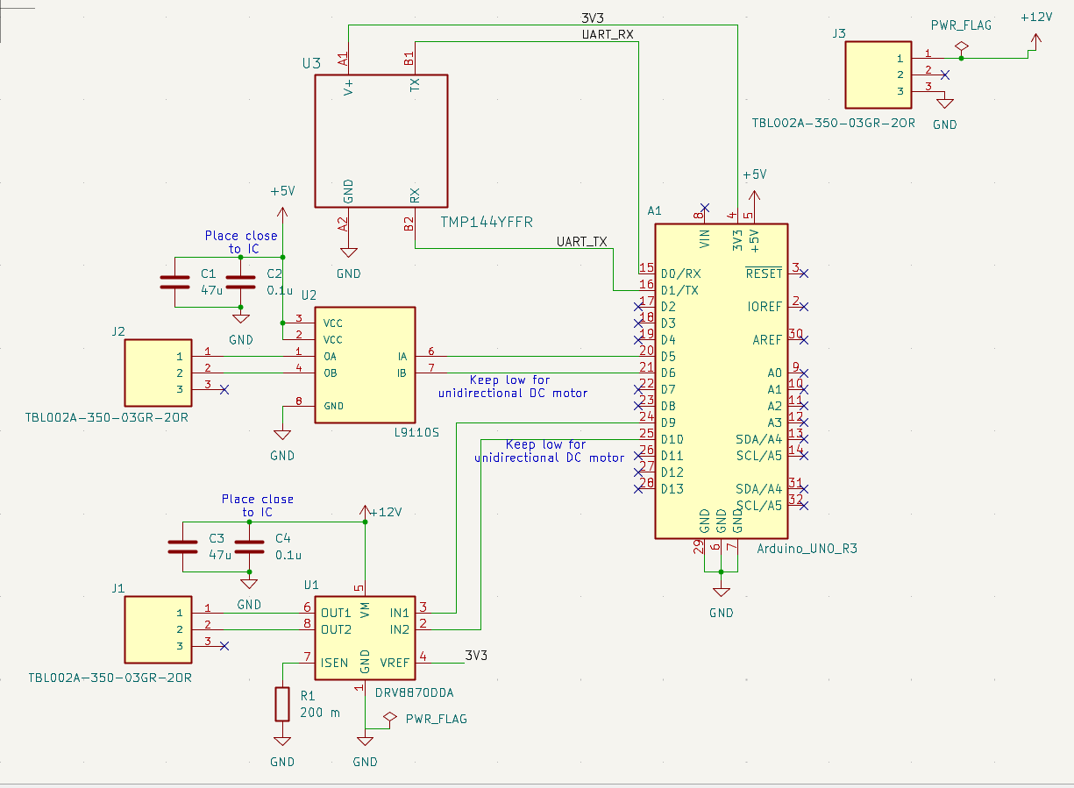Select capacitor C1 symbol
The height and width of the screenshot is (788, 1074).
coord(175,282)
